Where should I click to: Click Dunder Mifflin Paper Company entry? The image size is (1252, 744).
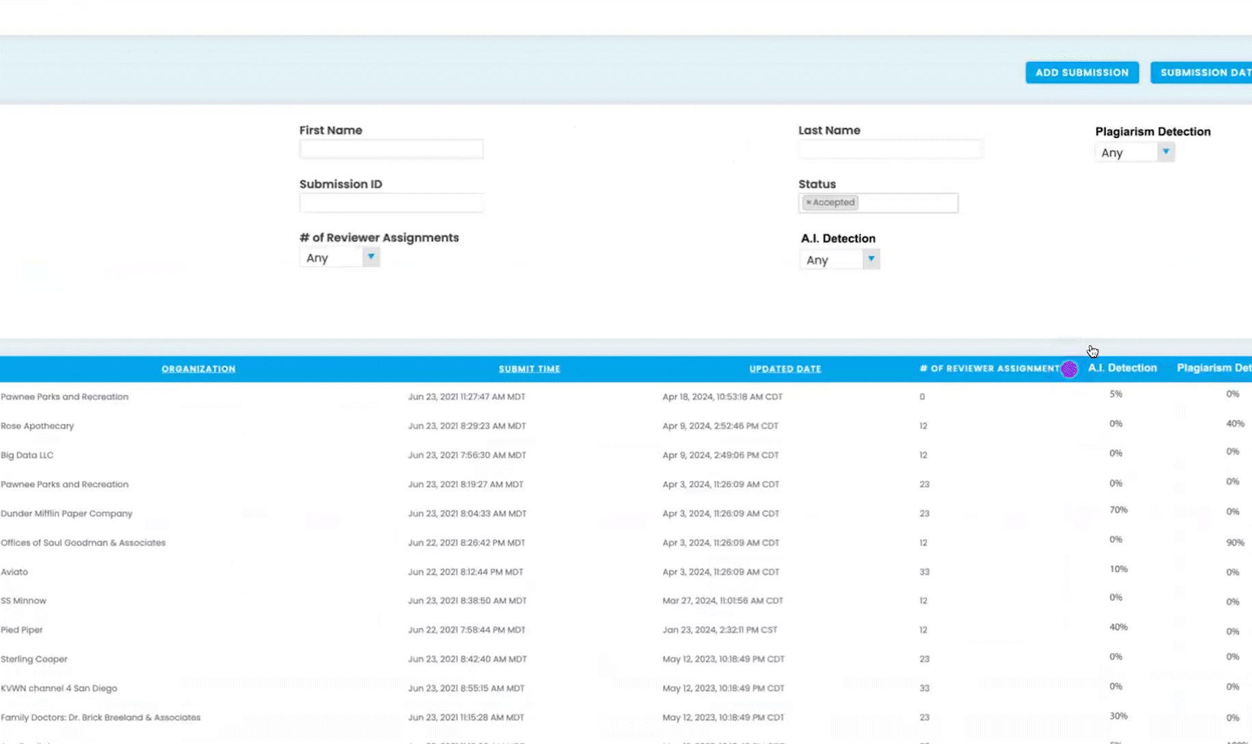coord(66,513)
